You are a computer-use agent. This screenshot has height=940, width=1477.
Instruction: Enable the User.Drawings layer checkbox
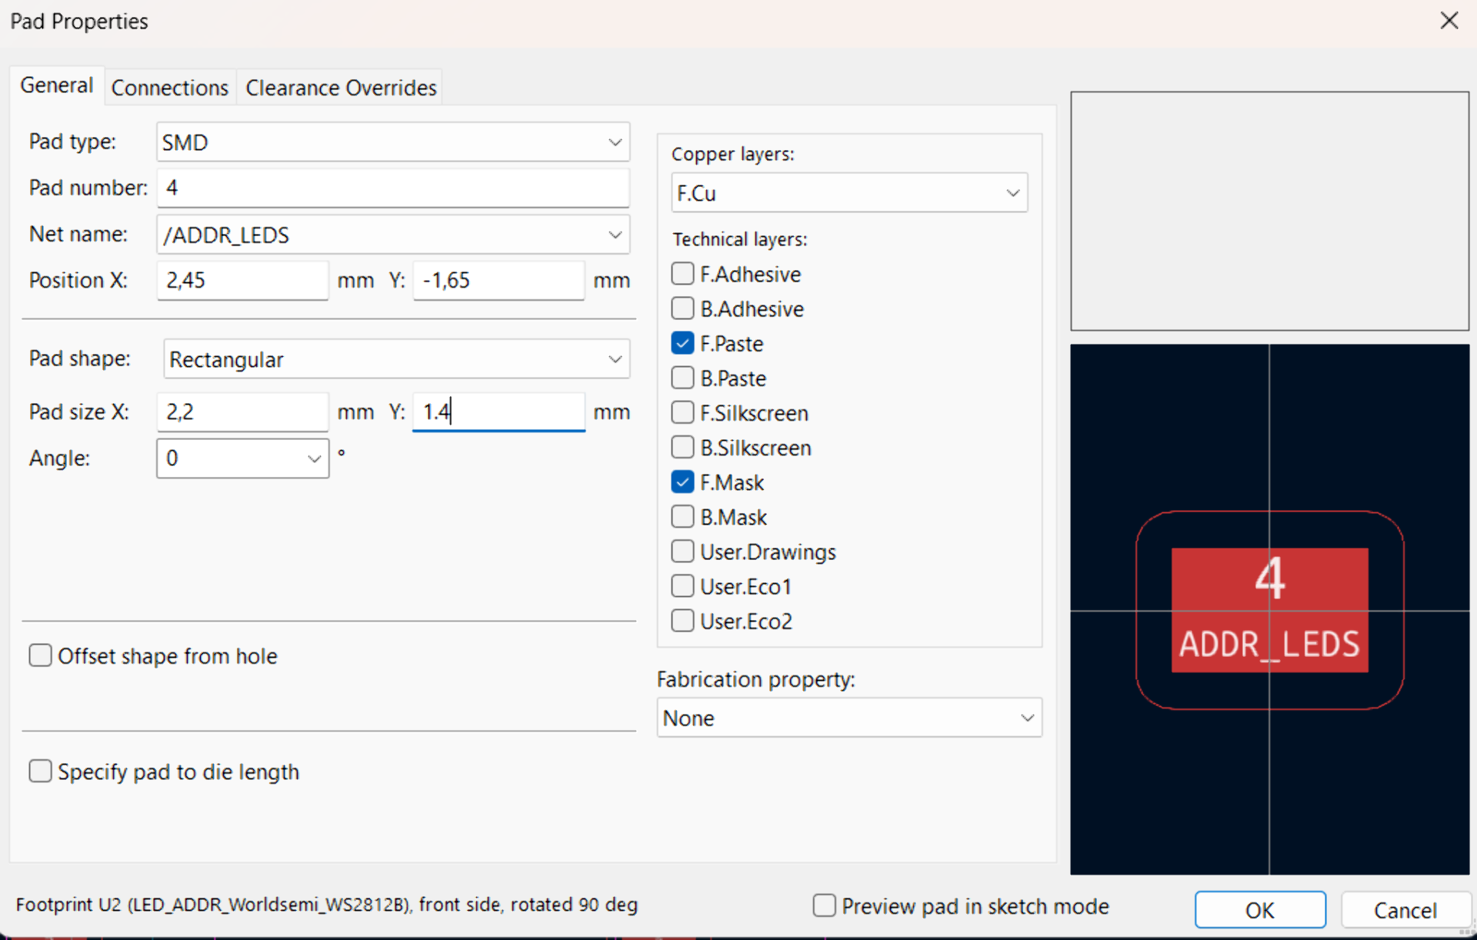(x=682, y=552)
